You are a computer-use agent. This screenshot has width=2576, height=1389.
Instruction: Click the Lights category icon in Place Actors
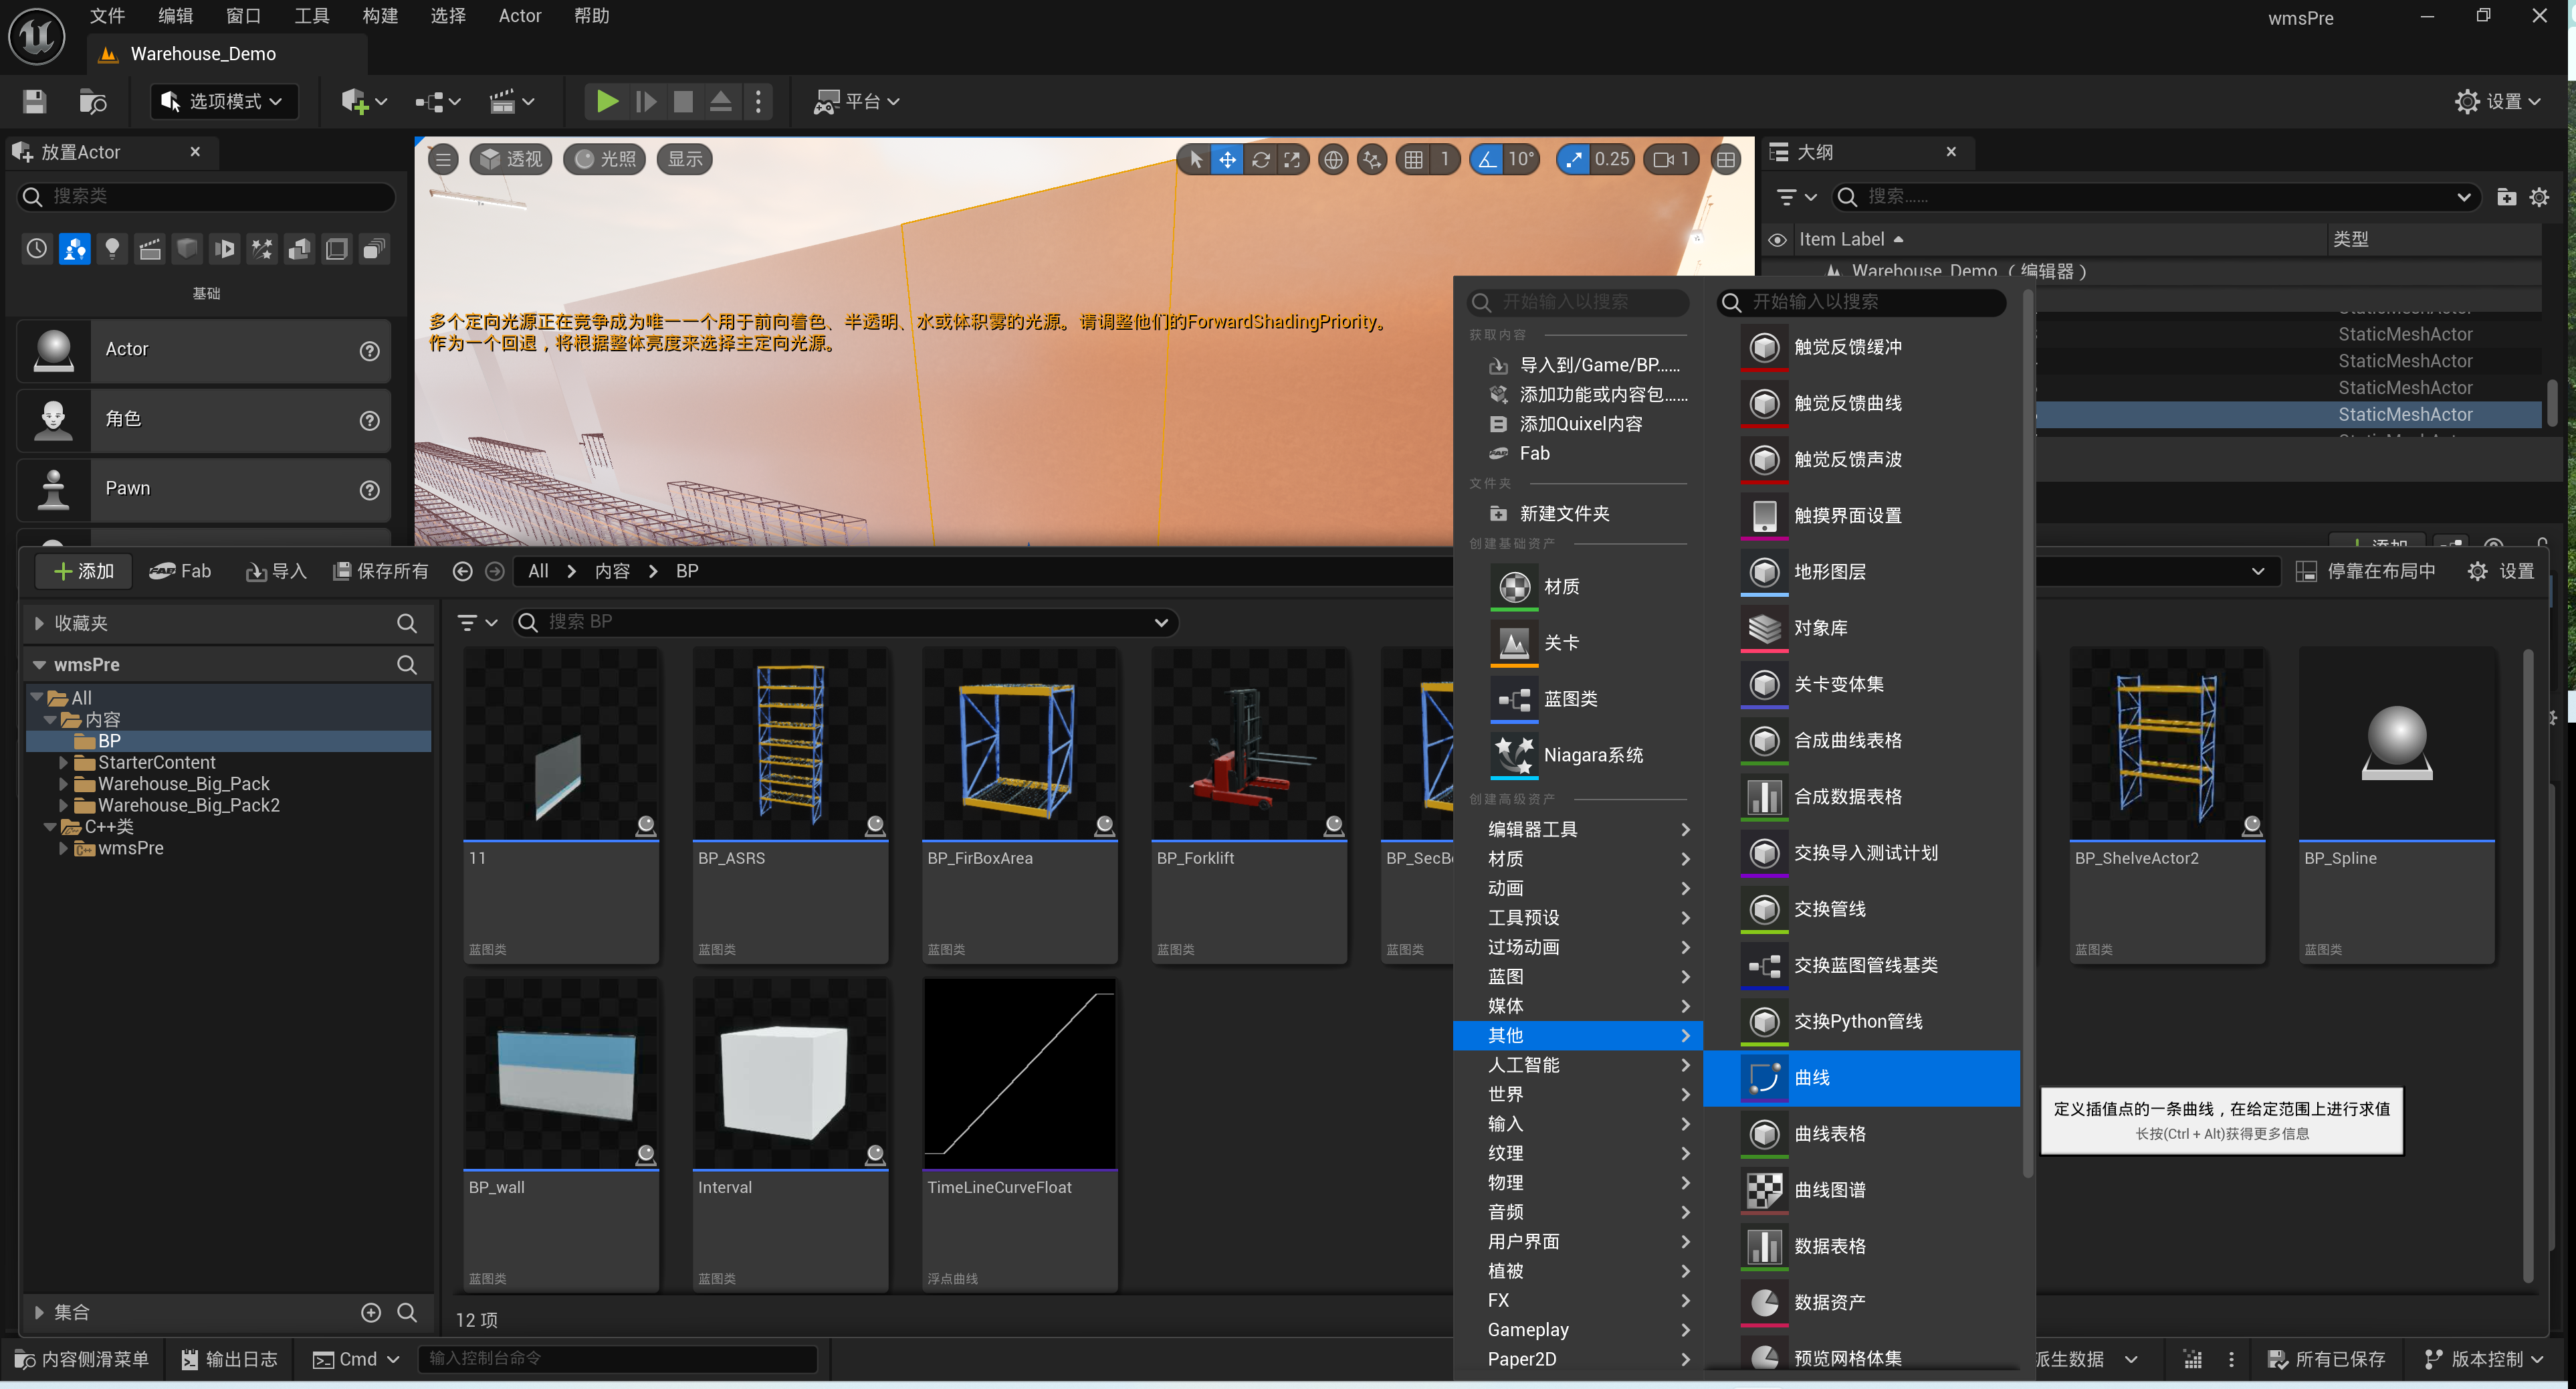(112, 248)
